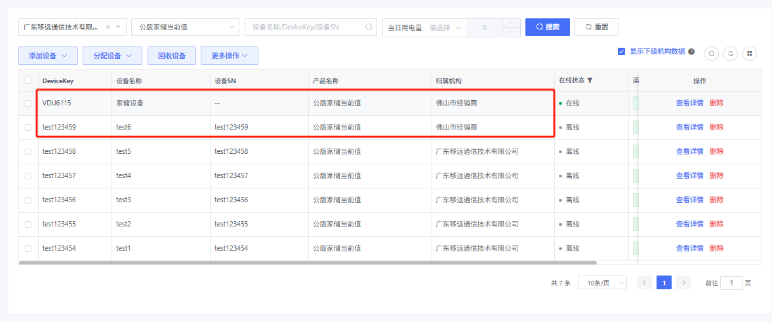This screenshot has width=772, height=322.
Task: Clear the 广东移远通信 organization selection
Action: pyautogui.click(x=108, y=27)
